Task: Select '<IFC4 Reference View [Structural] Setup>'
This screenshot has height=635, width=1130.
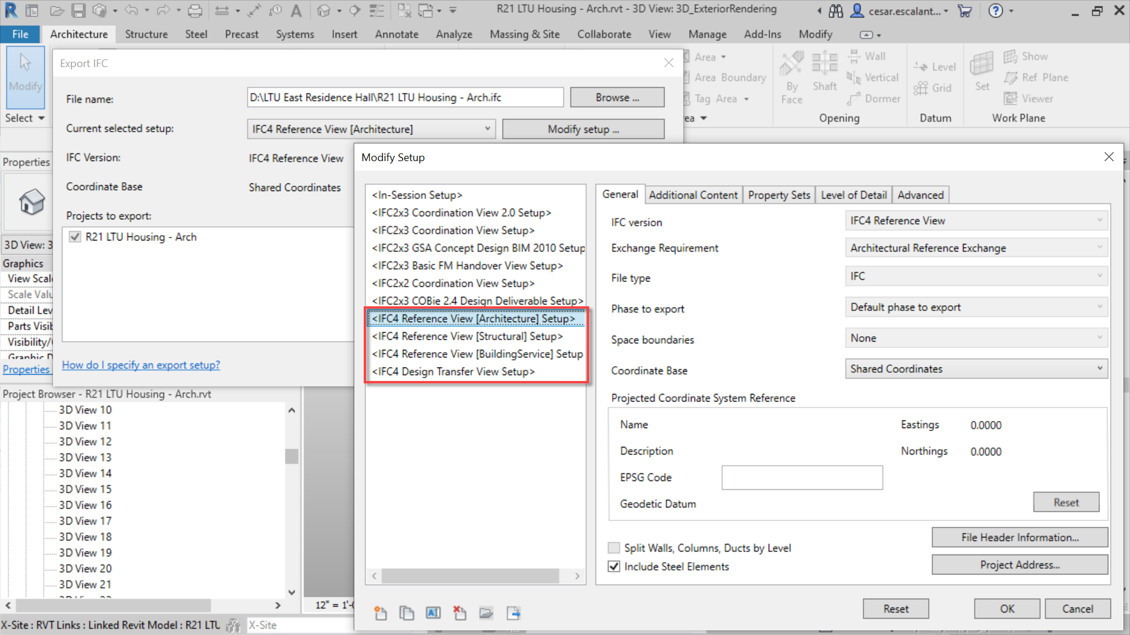Action: pos(467,336)
